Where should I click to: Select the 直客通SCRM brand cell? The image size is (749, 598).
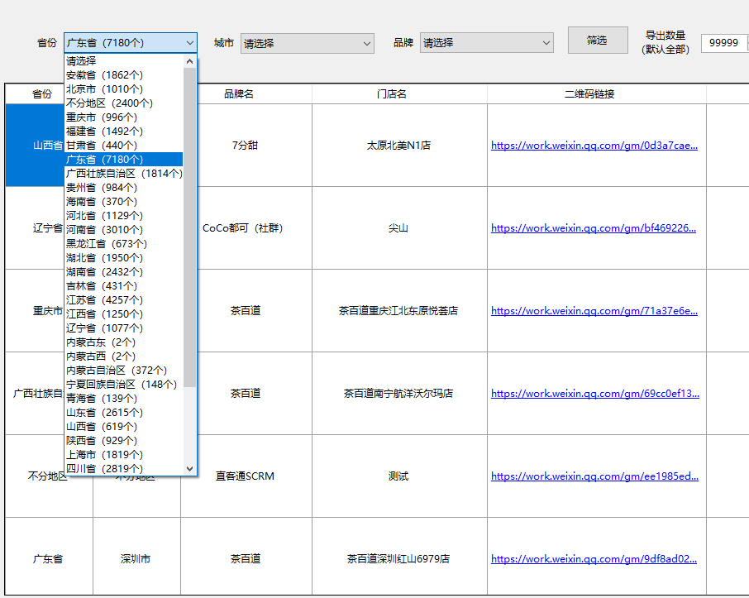click(x=245, y=476)
